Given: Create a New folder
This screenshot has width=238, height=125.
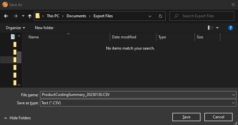Looking at the screenshot, I should point(44,28).
